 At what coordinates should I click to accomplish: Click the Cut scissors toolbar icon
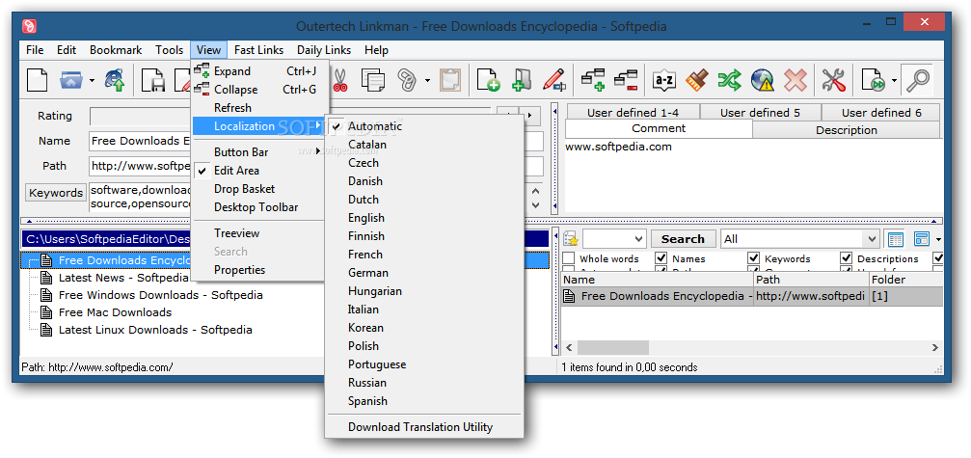point(340,80)
